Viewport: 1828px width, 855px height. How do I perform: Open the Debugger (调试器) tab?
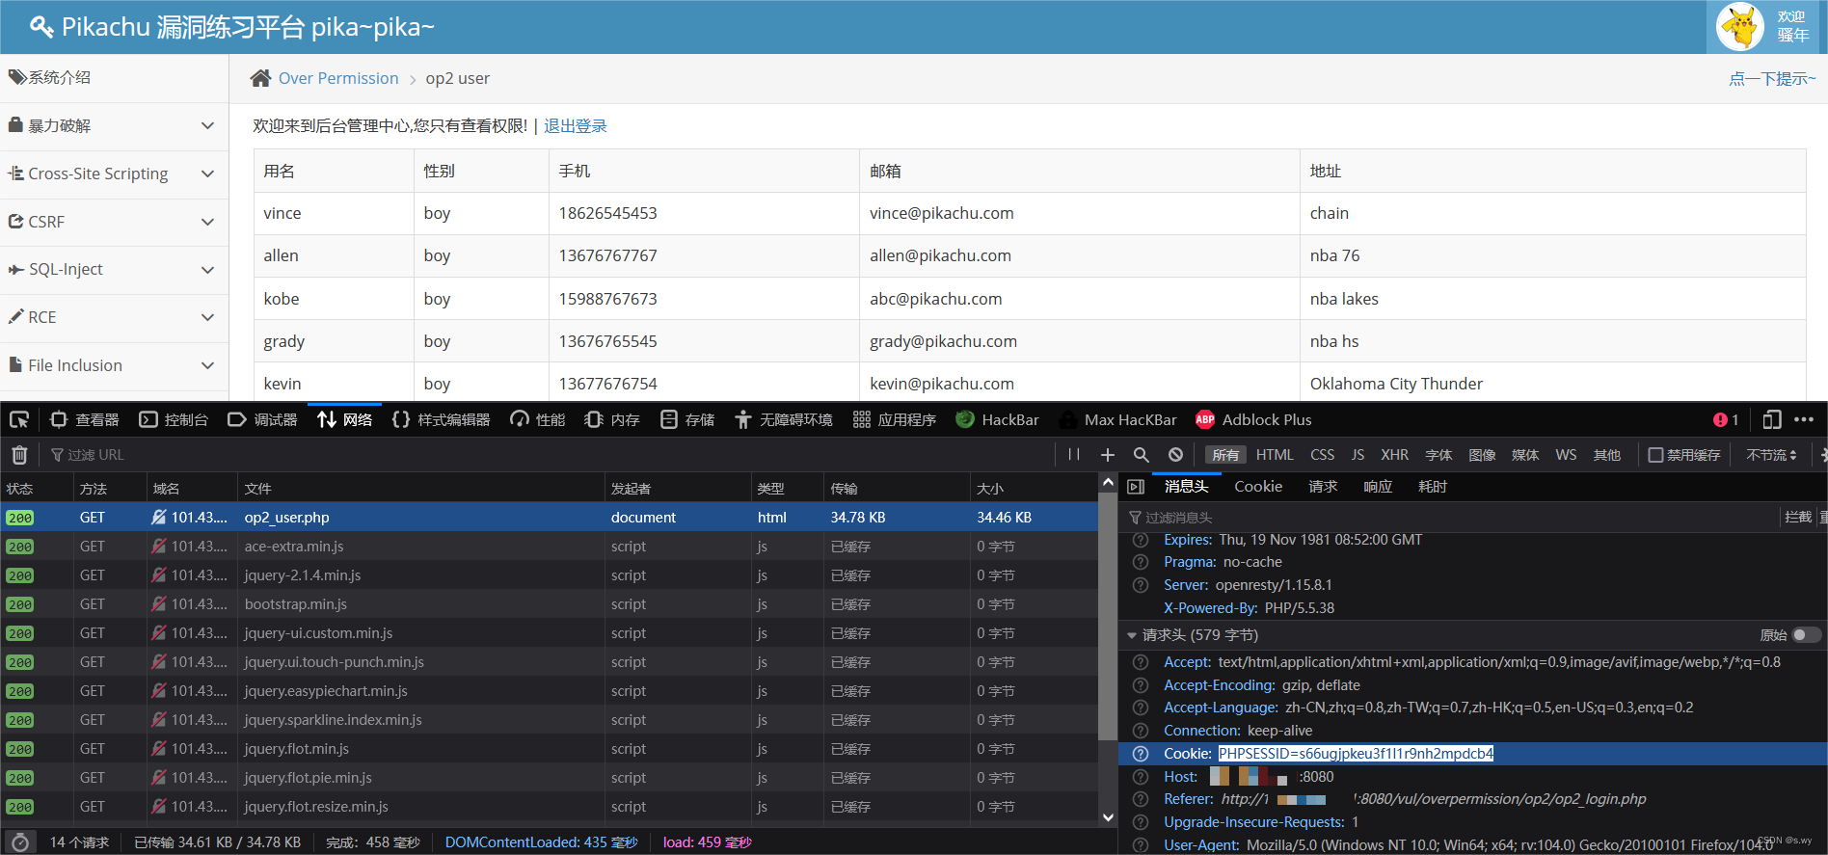pyautogui.click(x=262, y=419)
